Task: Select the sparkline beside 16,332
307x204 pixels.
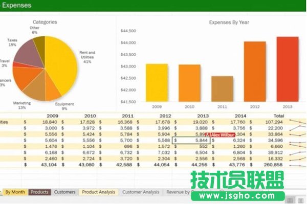Action: 298,159
